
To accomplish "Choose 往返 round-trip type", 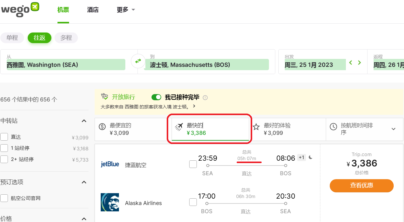I will [x=40, y=38].
